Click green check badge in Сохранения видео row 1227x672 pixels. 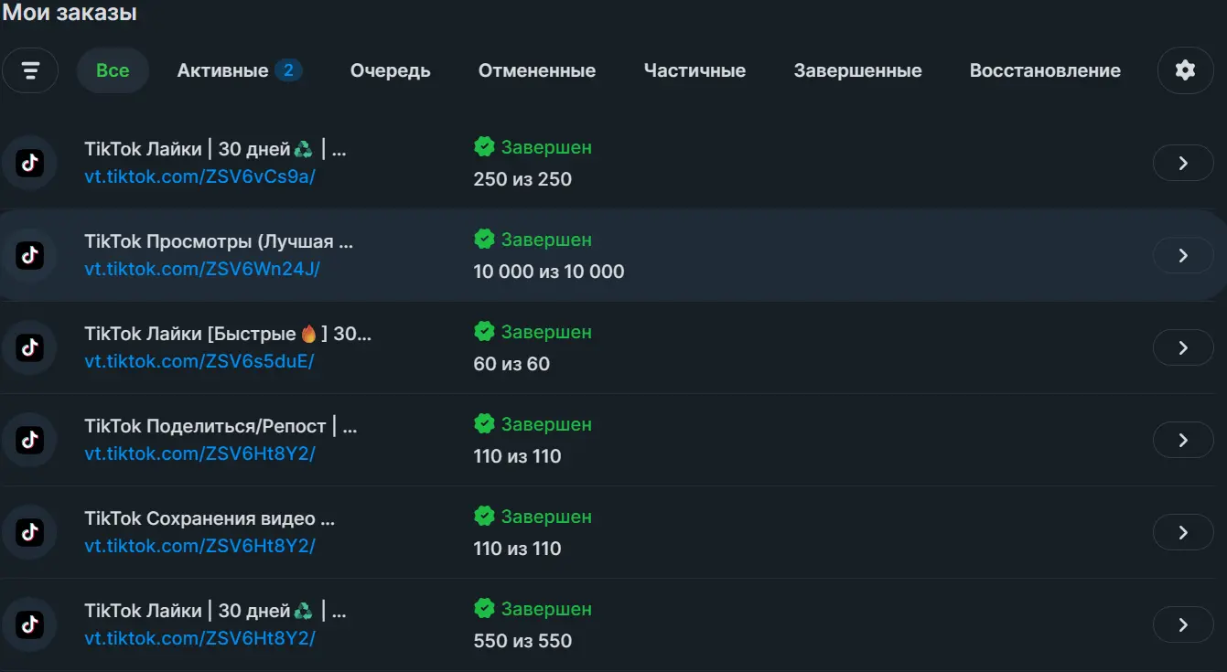[484, 516]
